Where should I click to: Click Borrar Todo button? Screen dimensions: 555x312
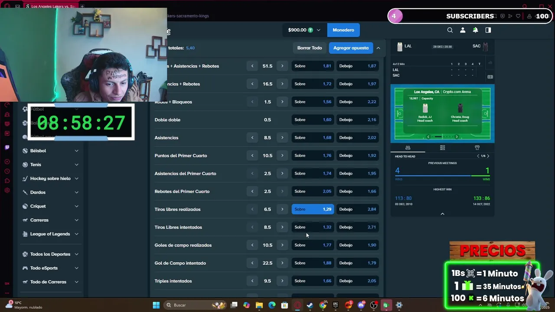click(x=310, y=48)
